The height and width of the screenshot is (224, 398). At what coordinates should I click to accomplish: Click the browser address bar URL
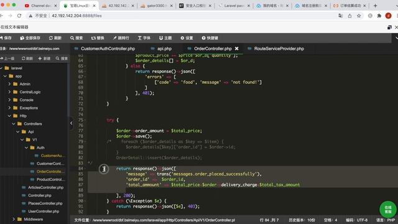[76, 16]
